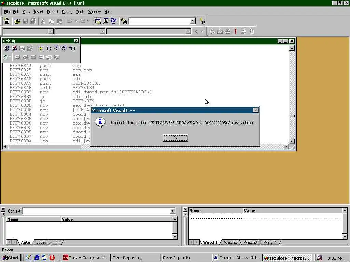Launch Internet Explorer from quick launch

coord(37,258)
